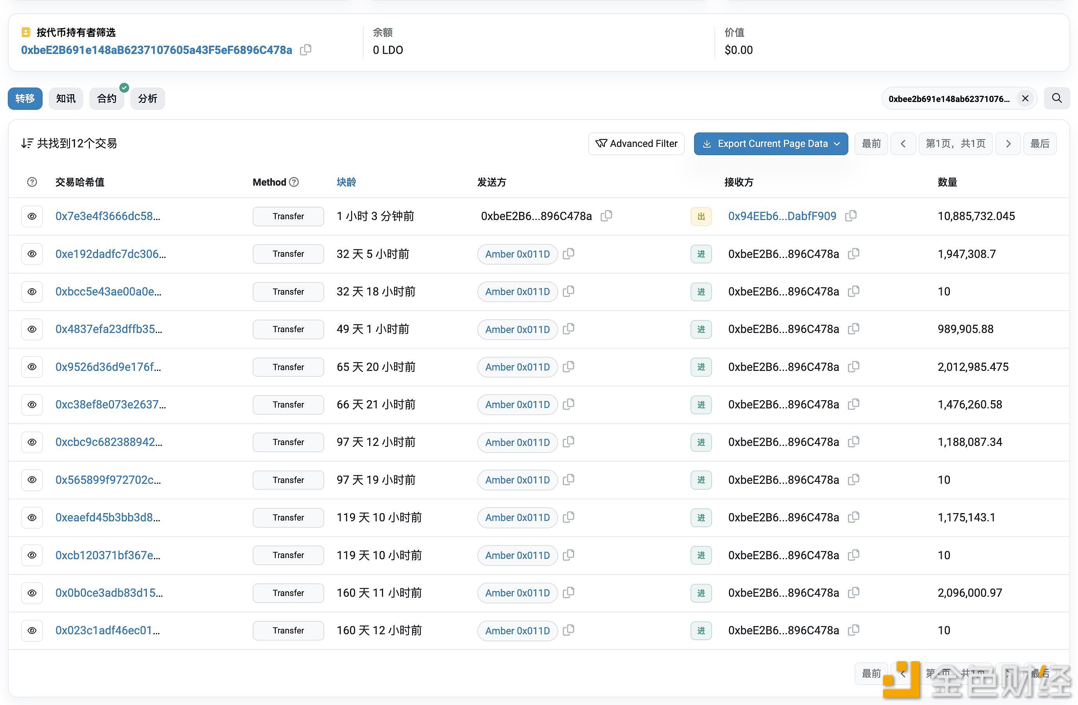
Task: Copy receiver address in 65 天 20 小时前 row
Action: tap(854, 366)
